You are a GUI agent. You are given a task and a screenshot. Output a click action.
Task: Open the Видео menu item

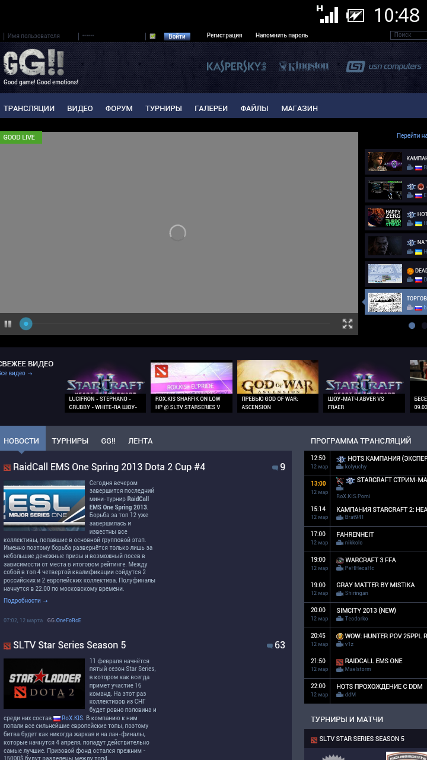(x=80, y=109)
